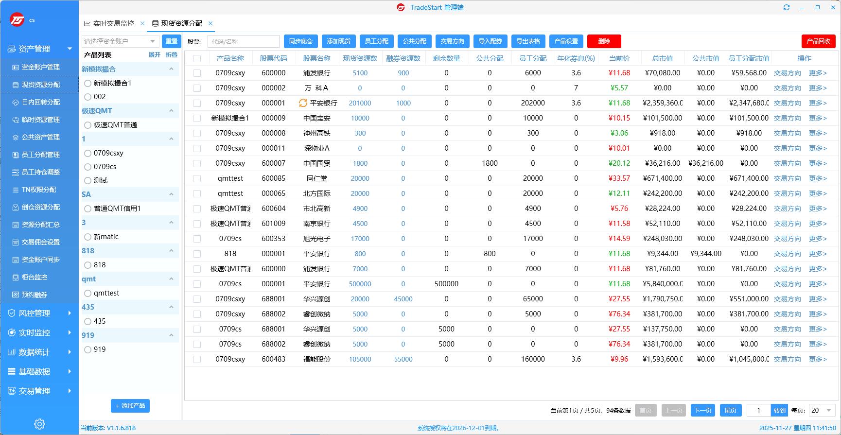Open 预约融券 sidebar item
Image resolution: width=841 pixels, height=435 pixels.
click(34, 295)
